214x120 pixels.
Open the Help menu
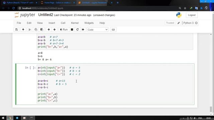tap(102, 23)
